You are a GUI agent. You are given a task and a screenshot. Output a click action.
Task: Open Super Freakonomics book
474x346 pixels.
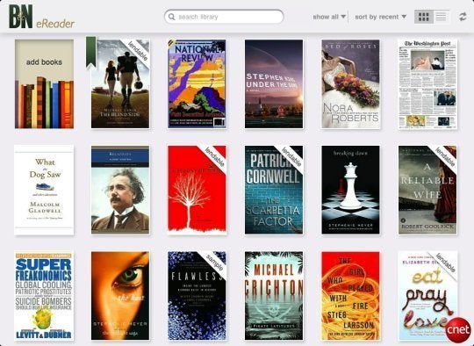pyautogui.click(x=44, y=296)
